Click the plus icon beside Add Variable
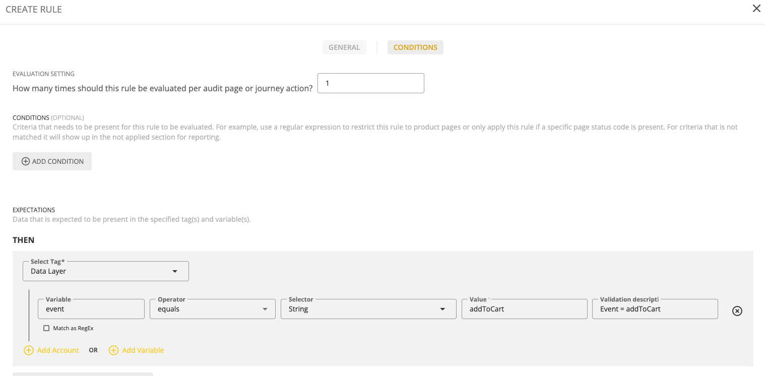 pyautogui.click(x=113, y=350)
